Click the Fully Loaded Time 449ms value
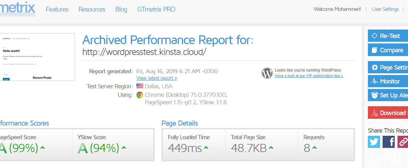408x168 pixels. [185, 148]
